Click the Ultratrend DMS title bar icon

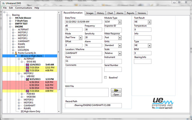click(x=3, y=3)
